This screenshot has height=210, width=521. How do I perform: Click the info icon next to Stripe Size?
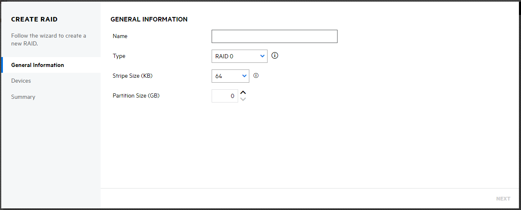(256, 76)
